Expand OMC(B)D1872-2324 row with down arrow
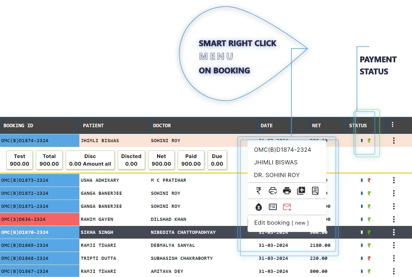The image size is (412, 277). (362, 193)
